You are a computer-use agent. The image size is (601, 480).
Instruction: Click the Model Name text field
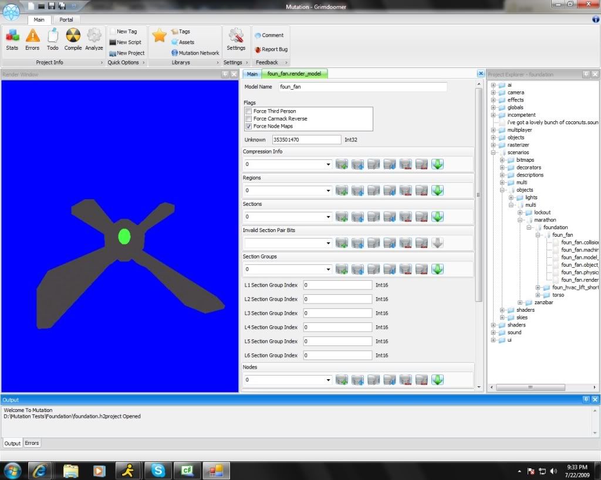(362, 87)
